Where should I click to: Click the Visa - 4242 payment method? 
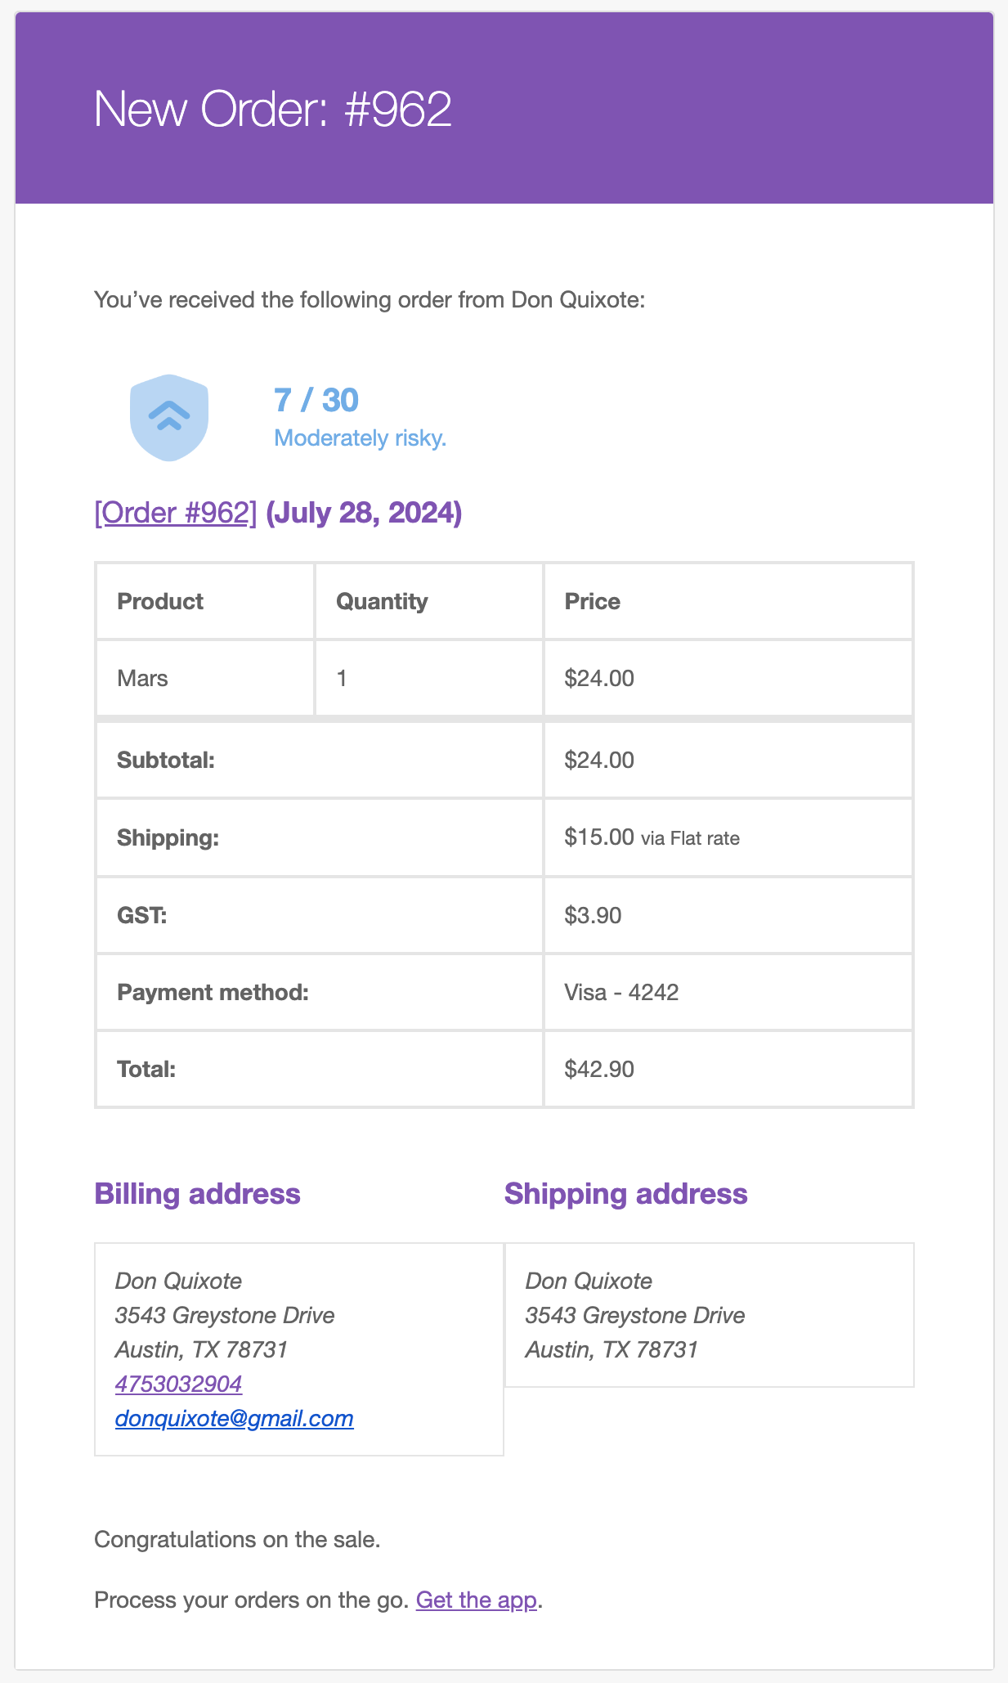coord(621,992)
